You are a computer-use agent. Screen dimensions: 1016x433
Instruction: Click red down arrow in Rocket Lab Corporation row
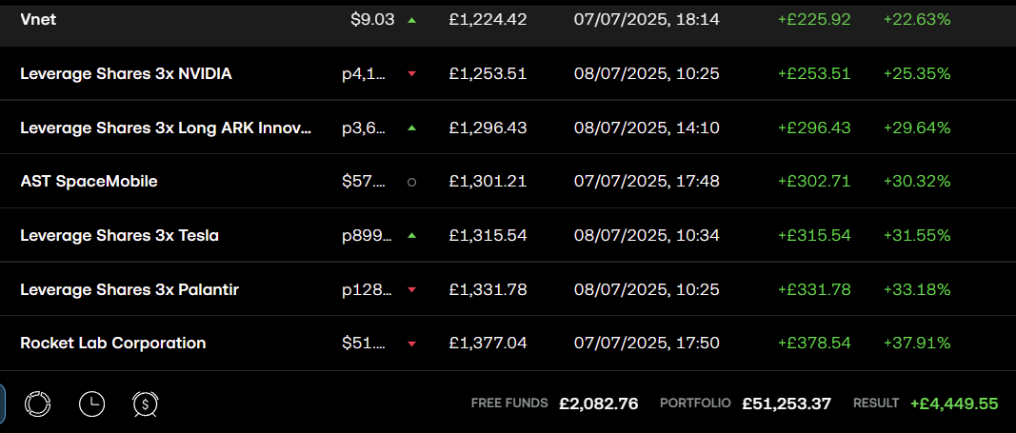[411, 344]
